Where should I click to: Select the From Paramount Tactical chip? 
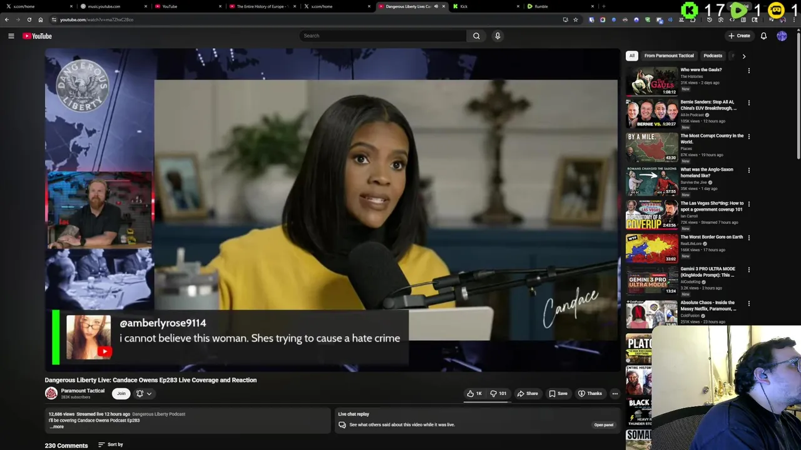point(669,56)
